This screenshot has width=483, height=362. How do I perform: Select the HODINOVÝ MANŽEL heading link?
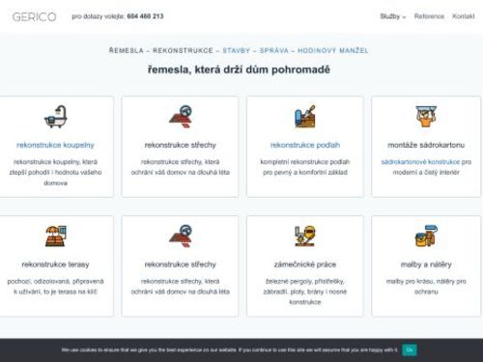coord(333,50)
